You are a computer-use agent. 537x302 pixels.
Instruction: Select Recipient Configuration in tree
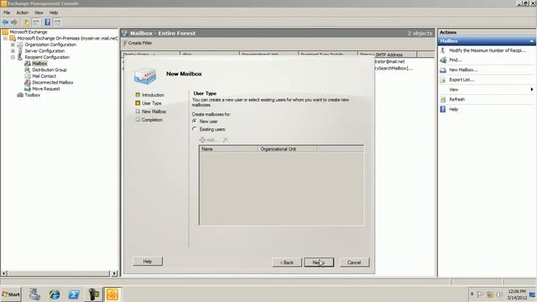click(x=47, y=57)
